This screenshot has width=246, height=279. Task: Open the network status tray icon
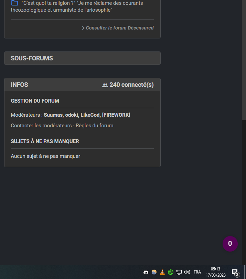(179, 272)
